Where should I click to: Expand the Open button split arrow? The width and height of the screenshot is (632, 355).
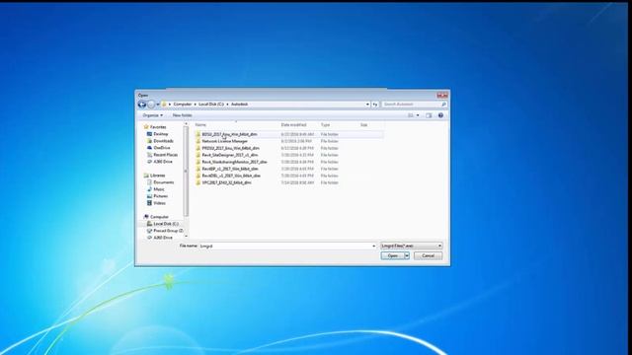(407, 256)
